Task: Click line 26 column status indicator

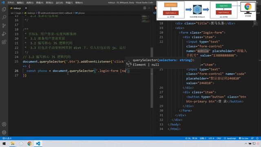Action: click(x=191, y=138)
